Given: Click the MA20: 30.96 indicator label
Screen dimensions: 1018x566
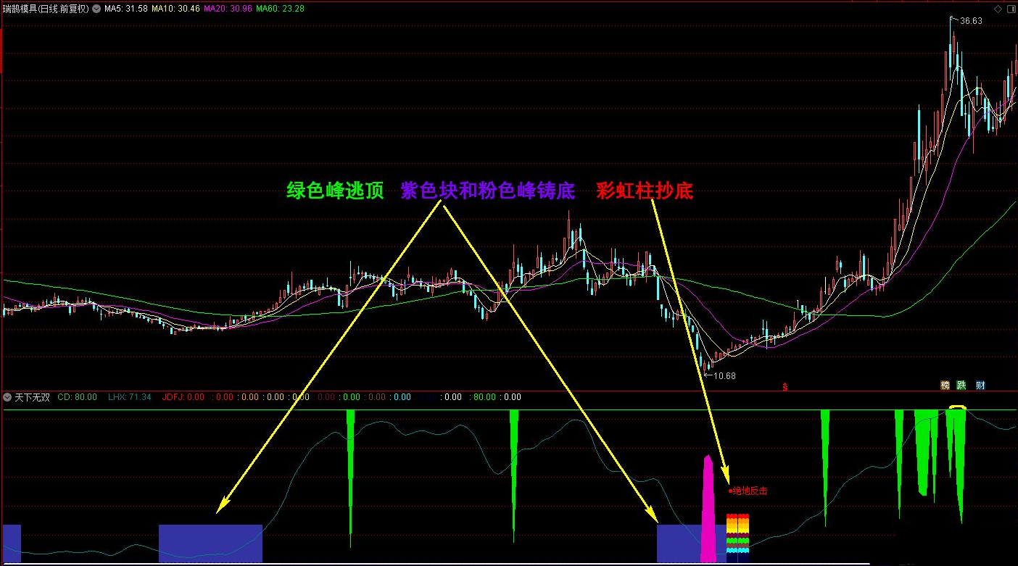Looking at the screenshot, I should [x=228, y=9].
